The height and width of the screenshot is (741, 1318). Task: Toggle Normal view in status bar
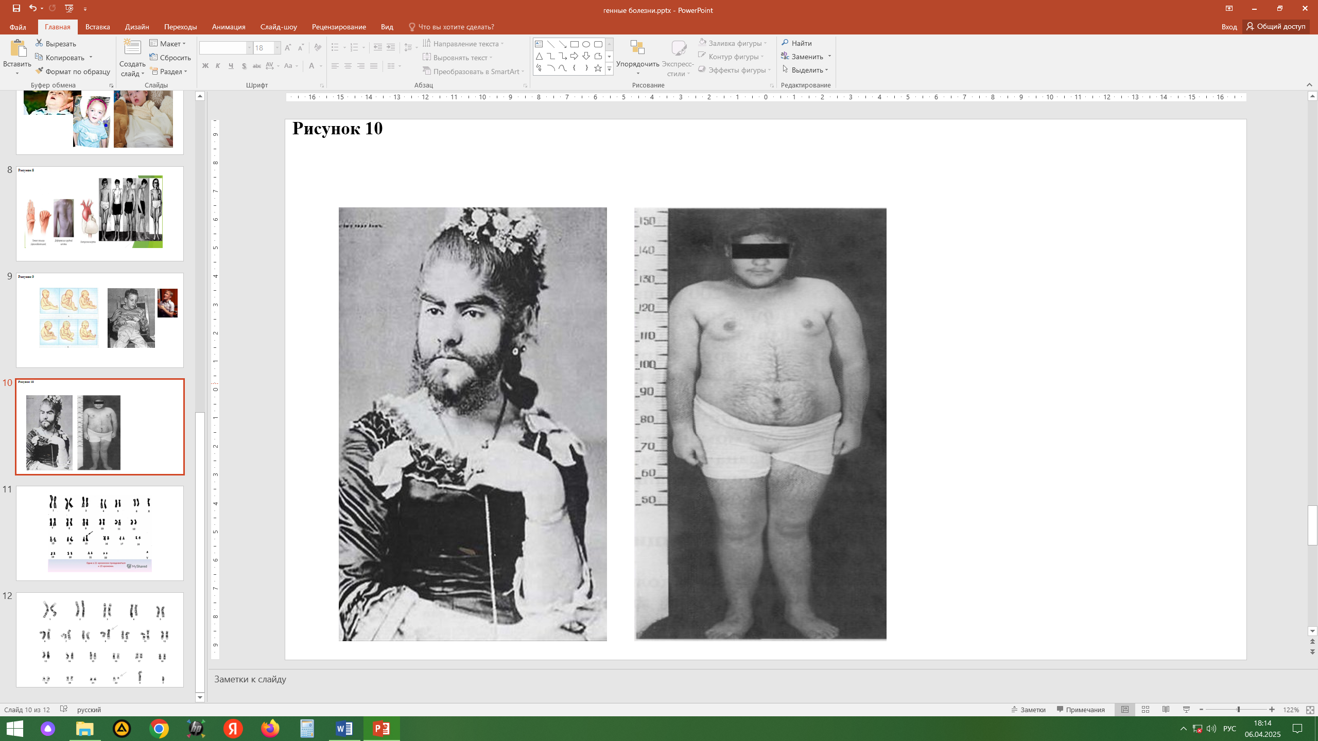(x=1125, y=710)
